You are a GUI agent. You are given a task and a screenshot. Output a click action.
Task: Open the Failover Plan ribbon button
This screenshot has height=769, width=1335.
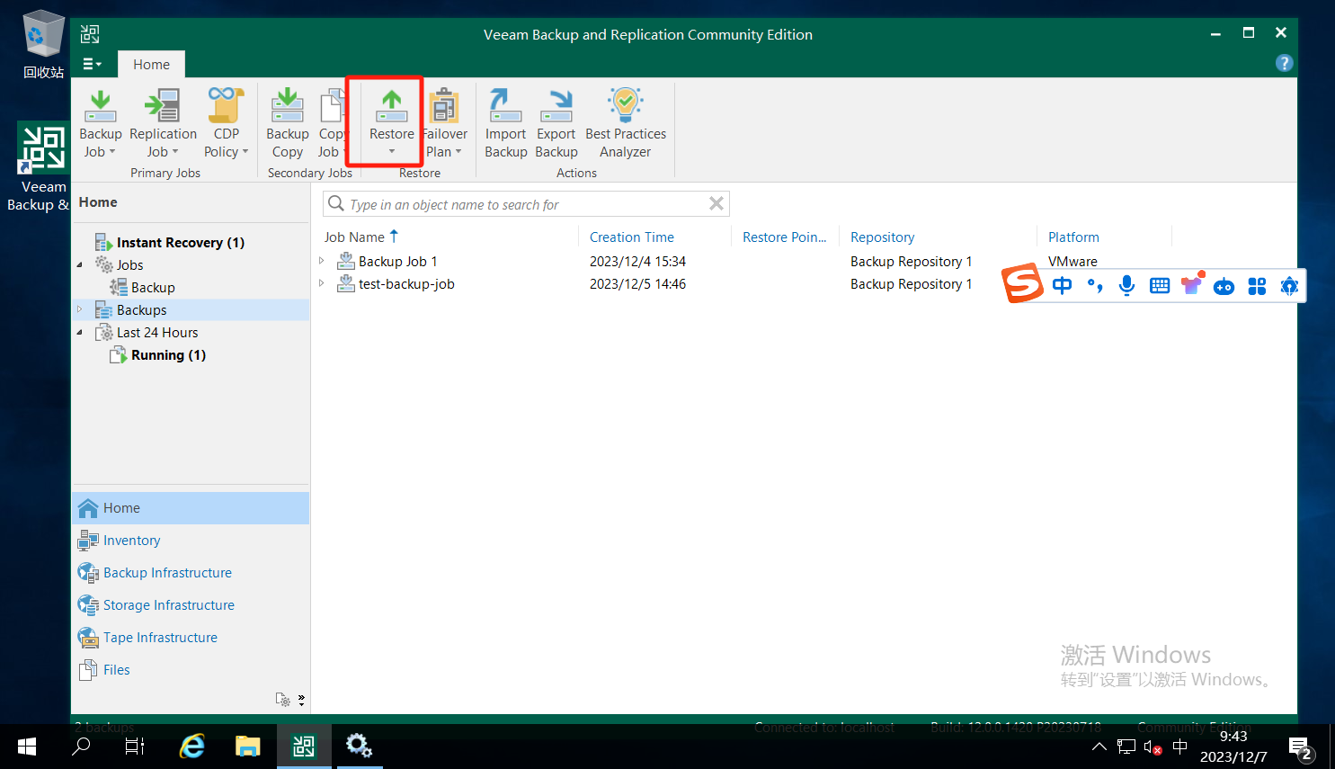[444, 123]
